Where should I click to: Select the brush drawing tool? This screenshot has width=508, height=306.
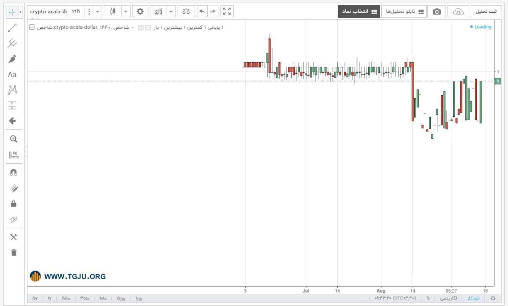(x=12, y=59)
